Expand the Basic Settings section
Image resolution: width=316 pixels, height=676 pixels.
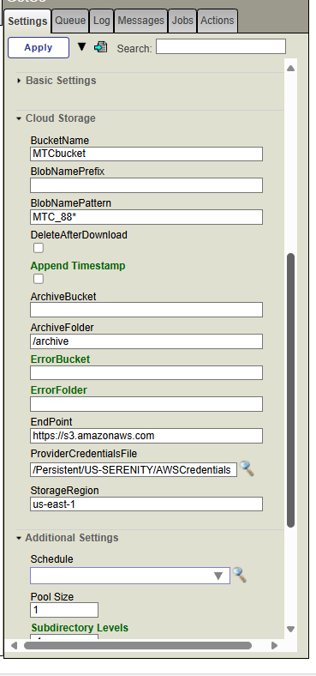(61, 81)
